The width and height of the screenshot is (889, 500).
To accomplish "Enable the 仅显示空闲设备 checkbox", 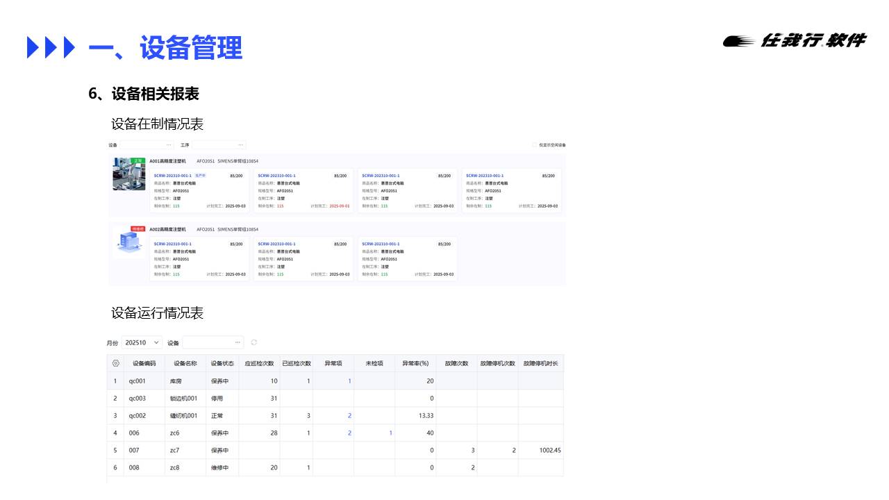I will coord(535,145).
